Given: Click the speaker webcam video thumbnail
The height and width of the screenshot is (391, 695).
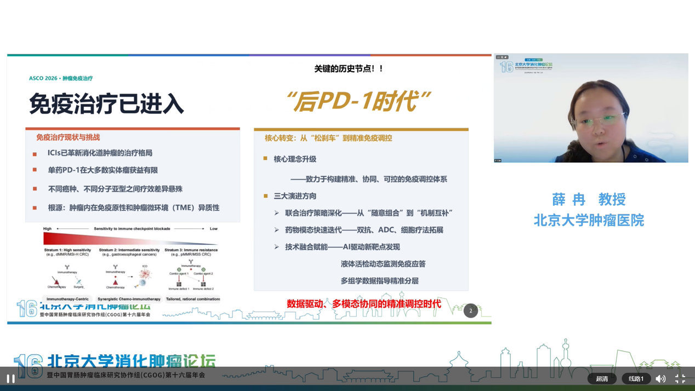Looking at the screenshot, I should pos(591,108).
